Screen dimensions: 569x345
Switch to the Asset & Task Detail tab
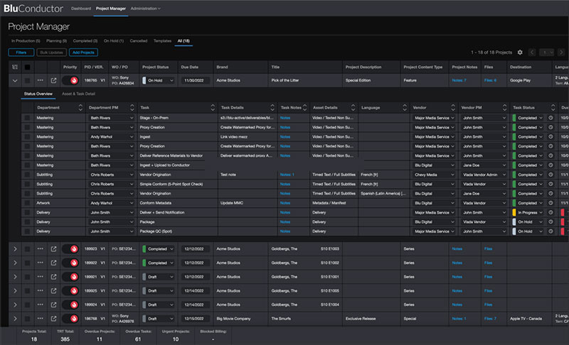79,94
